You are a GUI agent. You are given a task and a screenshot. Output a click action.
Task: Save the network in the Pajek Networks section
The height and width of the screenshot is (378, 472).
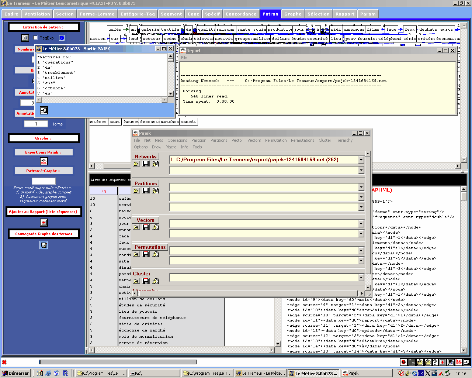click(x=146, y=164)
